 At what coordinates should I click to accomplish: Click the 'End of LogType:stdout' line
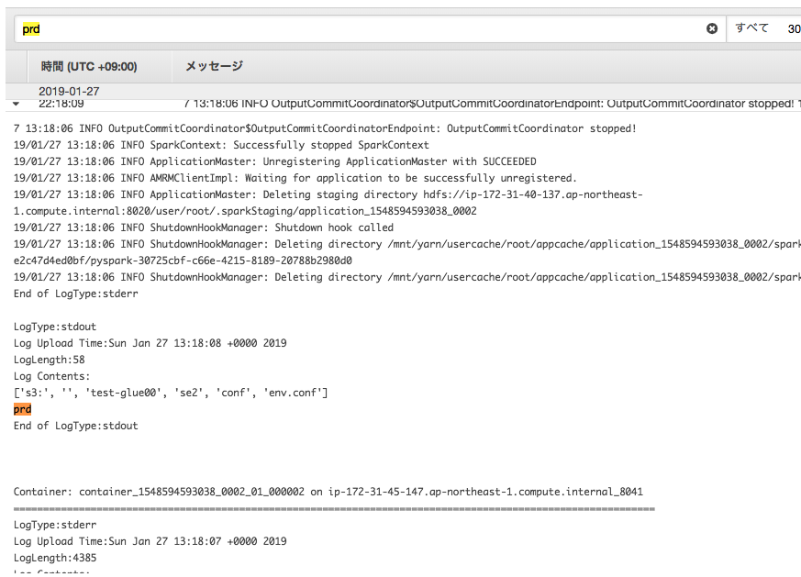(x=75, y=426)
